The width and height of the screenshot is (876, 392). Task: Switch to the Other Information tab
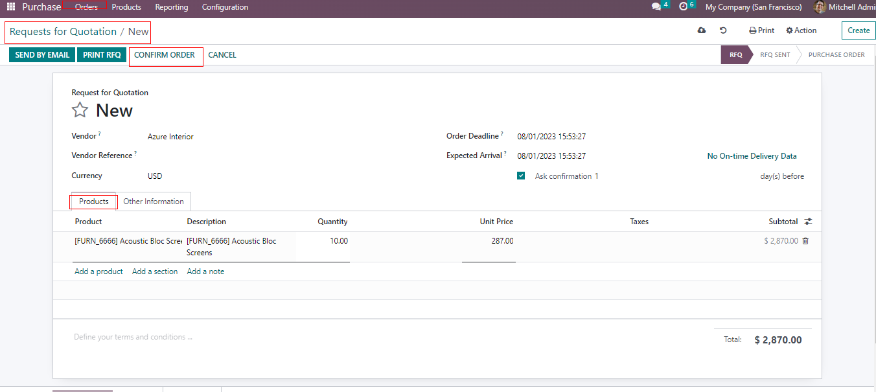(x=154, y=202)
